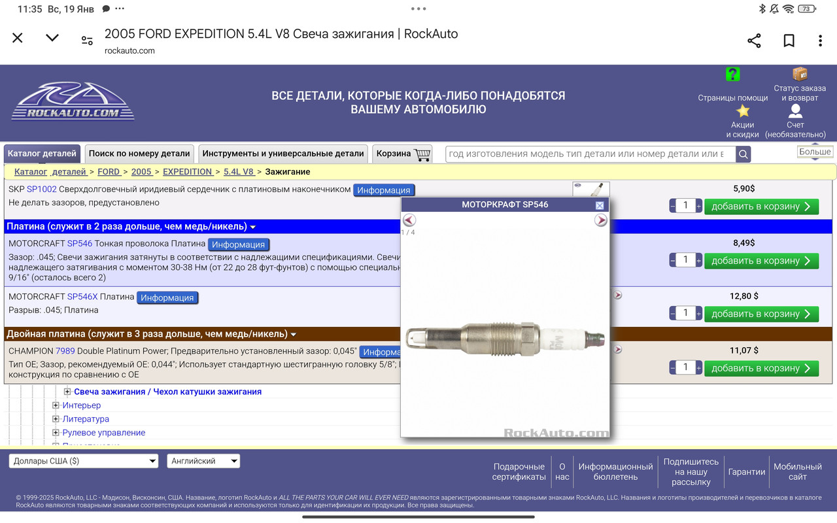
Task: Bookmark the page via the bookmark icon
Action: (789, 40)
